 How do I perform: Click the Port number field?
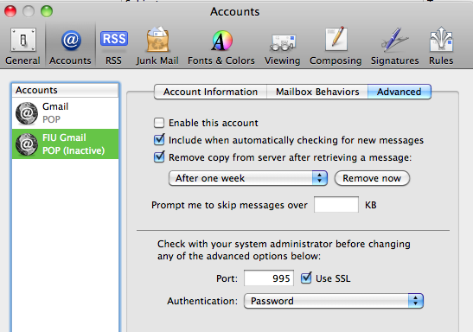pyautogui.click(x=269, y=278)
